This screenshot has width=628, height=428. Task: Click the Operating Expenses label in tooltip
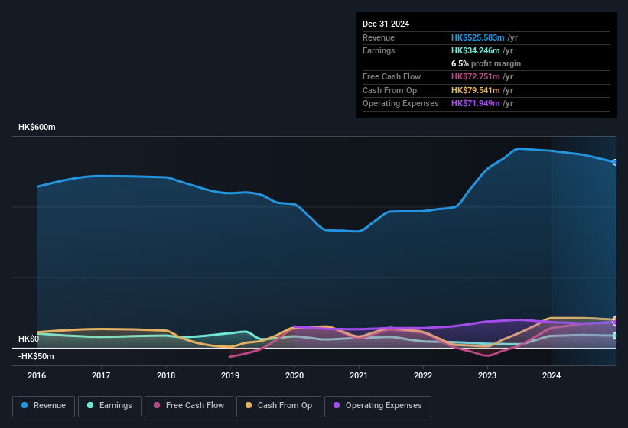click(401, 104)
